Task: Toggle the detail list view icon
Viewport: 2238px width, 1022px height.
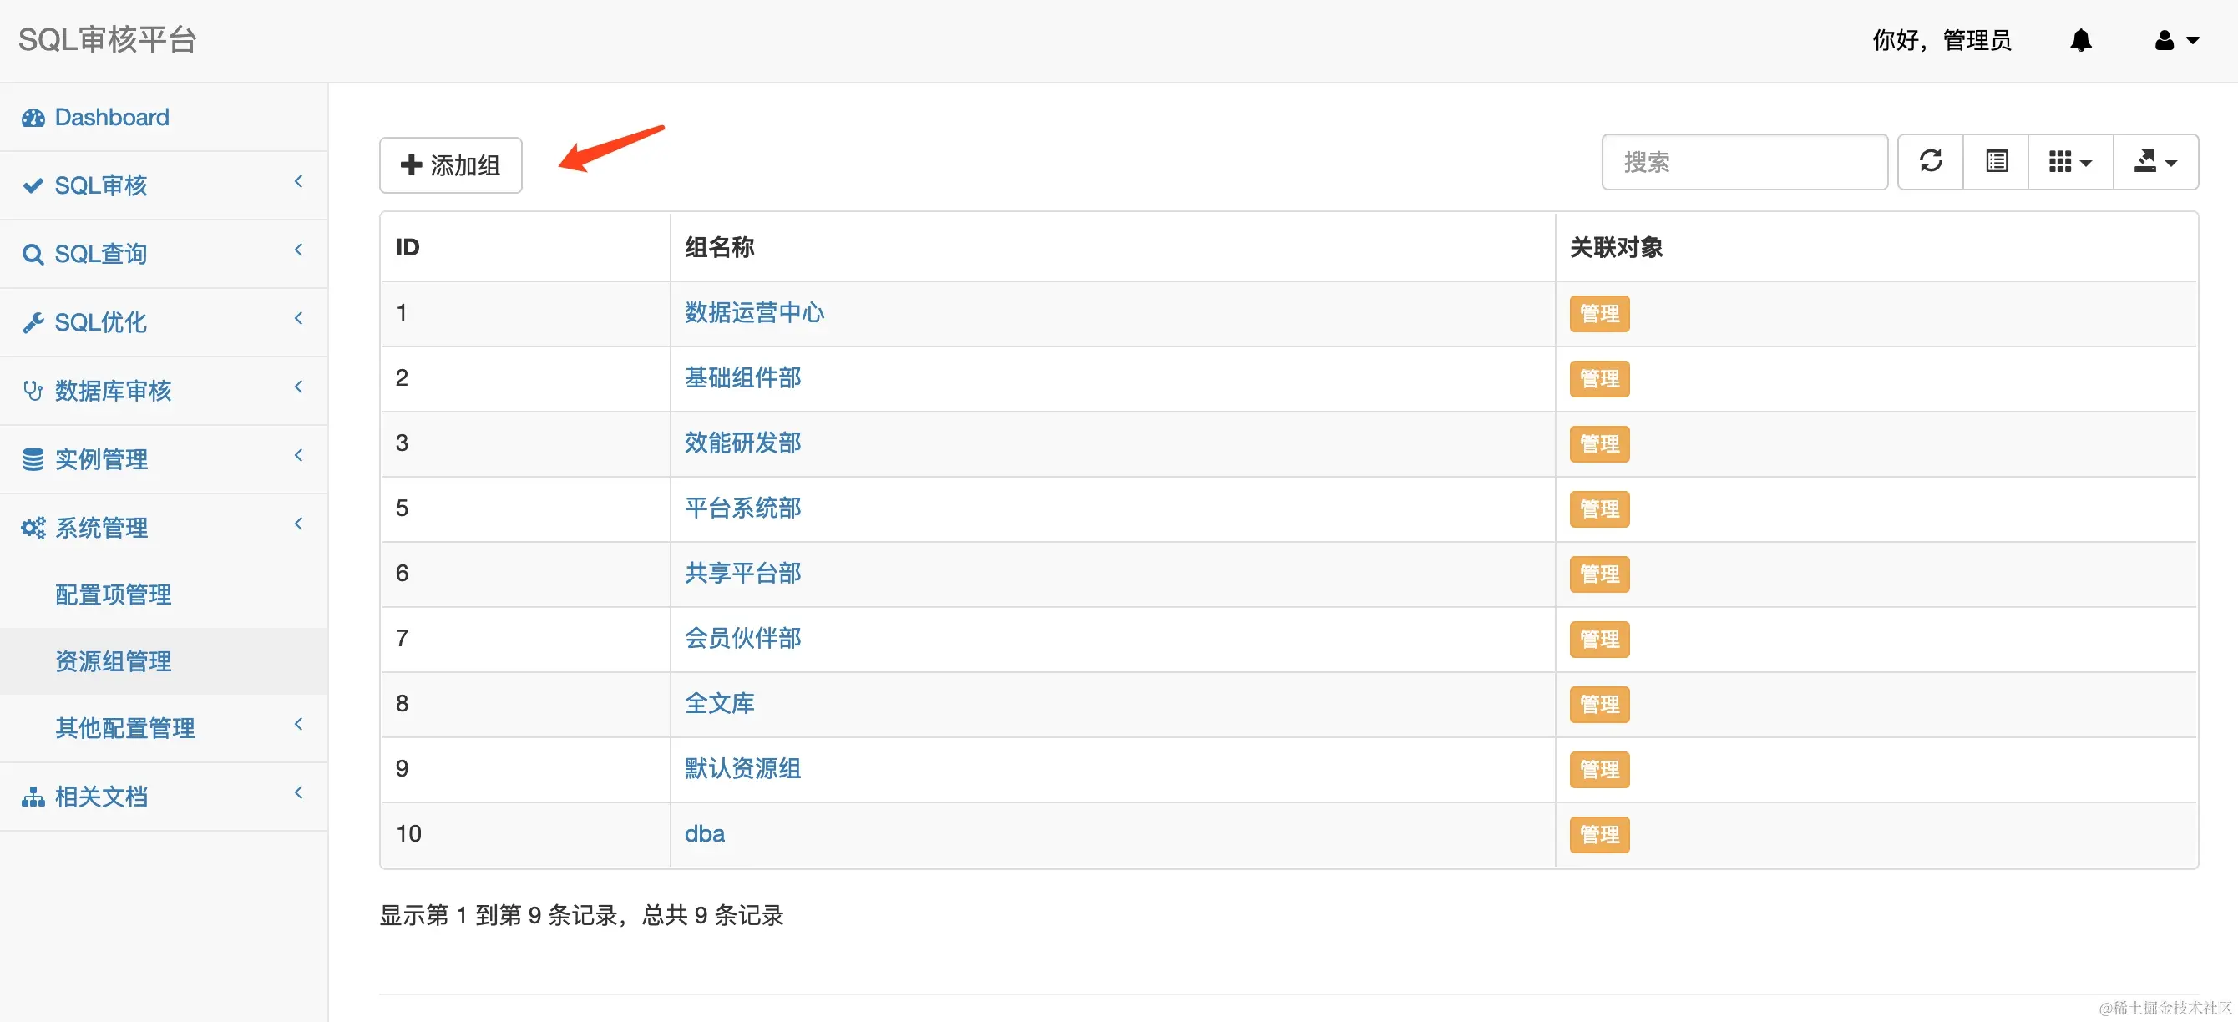Action: click(1996, 161)
